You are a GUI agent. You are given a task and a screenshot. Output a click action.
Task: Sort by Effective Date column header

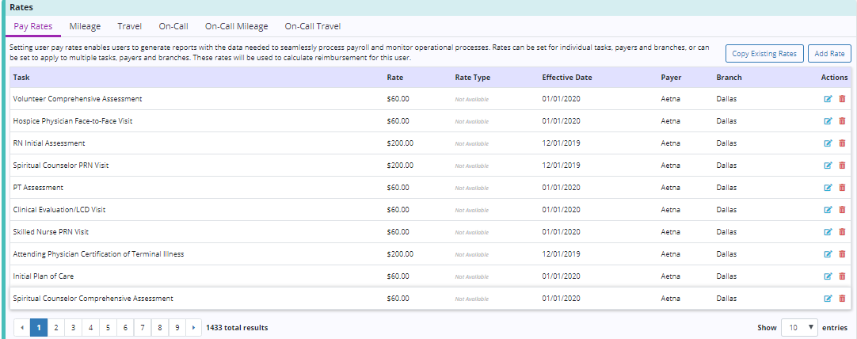tap(566, 78)
